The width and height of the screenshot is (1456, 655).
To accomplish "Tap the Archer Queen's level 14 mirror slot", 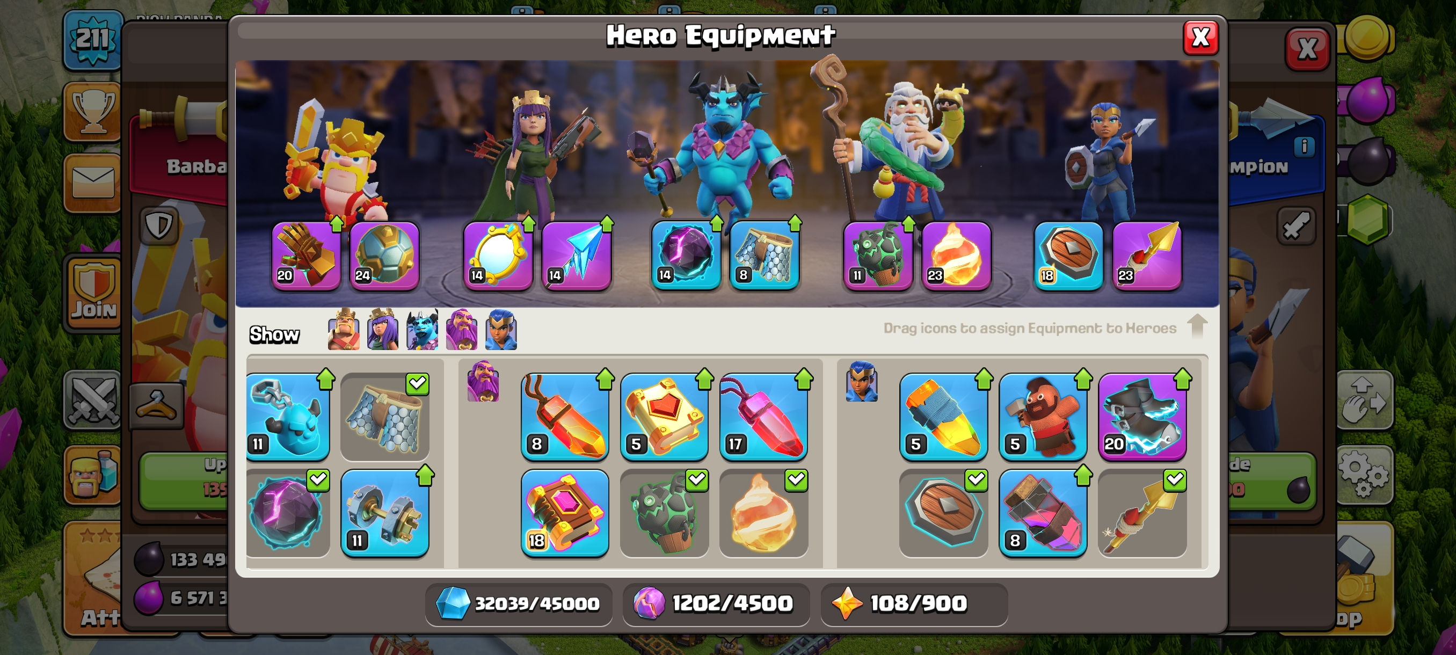I will coord(497,256).
